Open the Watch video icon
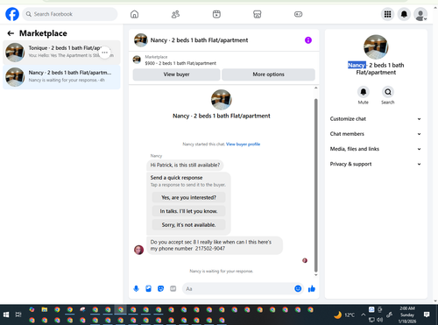 (216, 14)
